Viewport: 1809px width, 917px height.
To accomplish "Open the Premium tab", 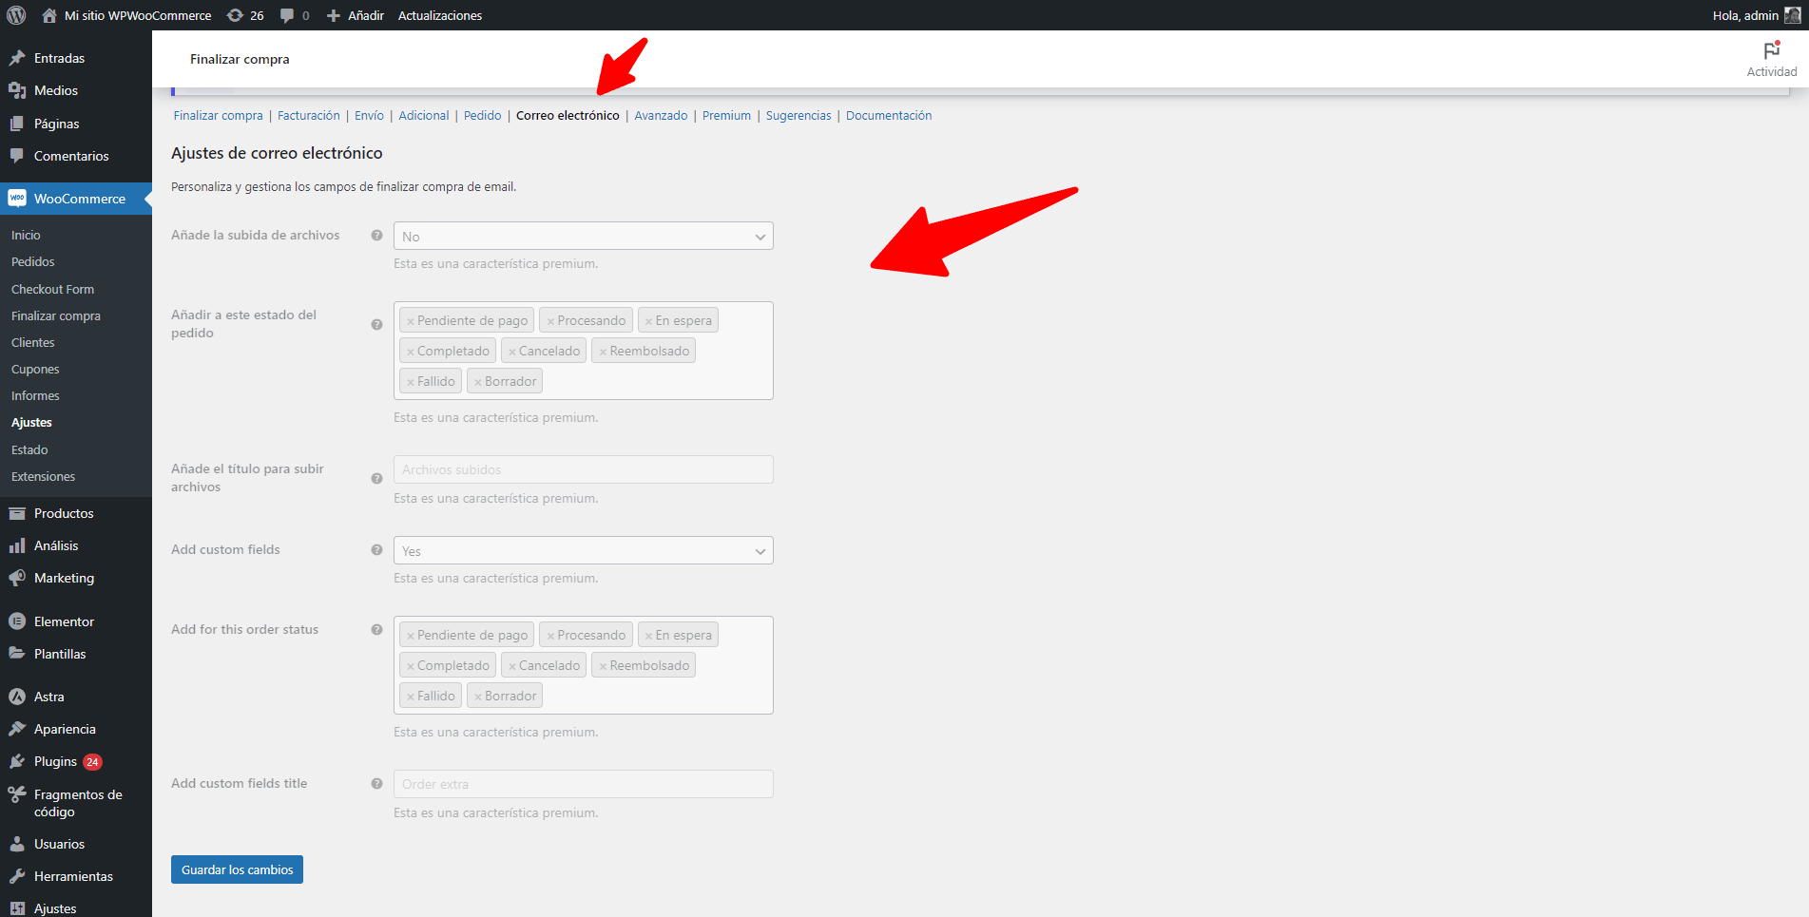I will coord(726,115).
